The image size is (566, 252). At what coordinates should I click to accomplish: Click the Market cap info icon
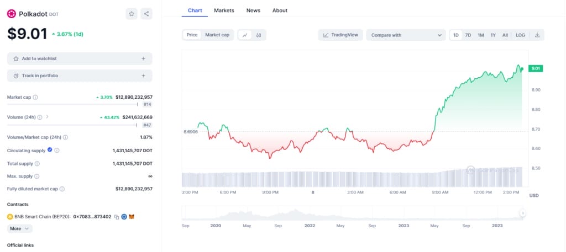click(35, 98)
